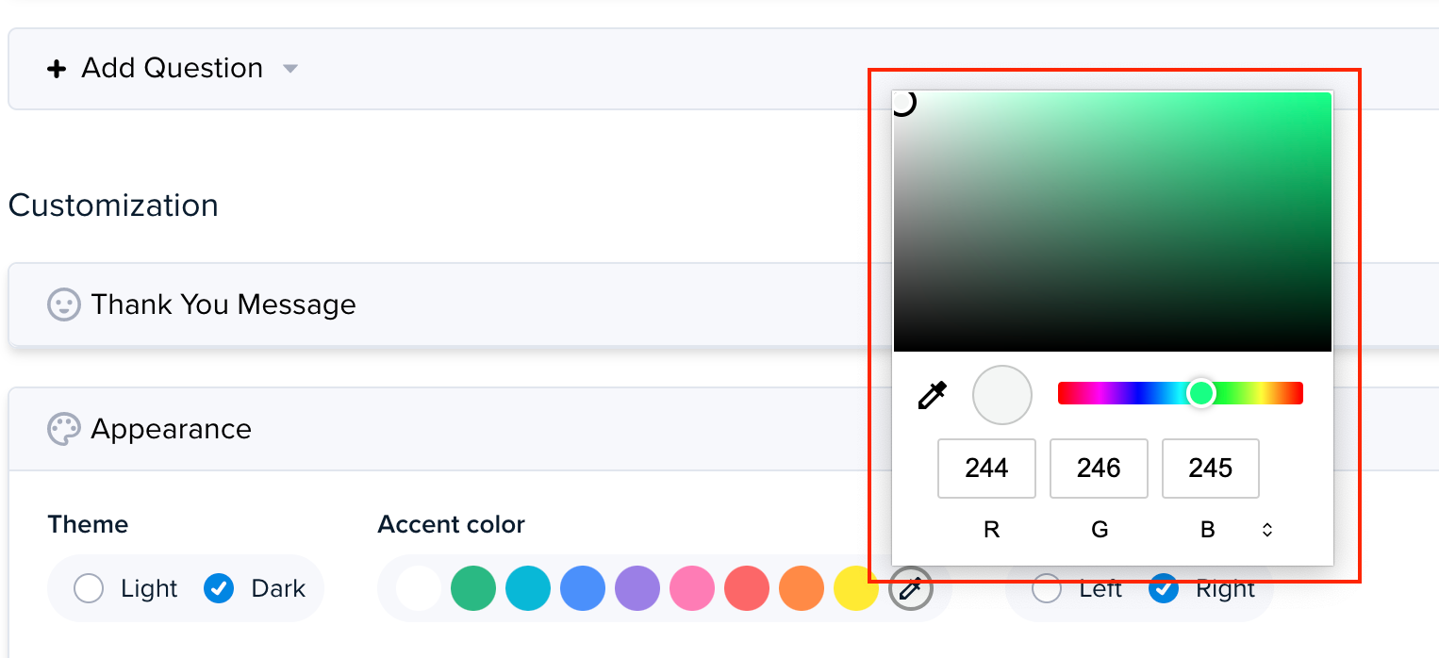Pick the white accent color swatch
1439x658 pixels.
click(x=419, y=589)
